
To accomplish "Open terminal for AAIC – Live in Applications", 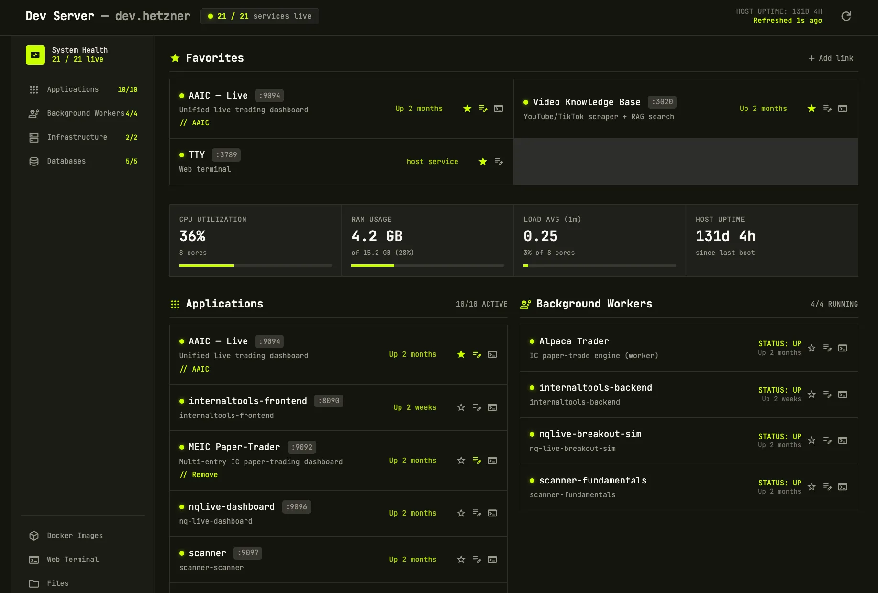I will coord(492,354).
